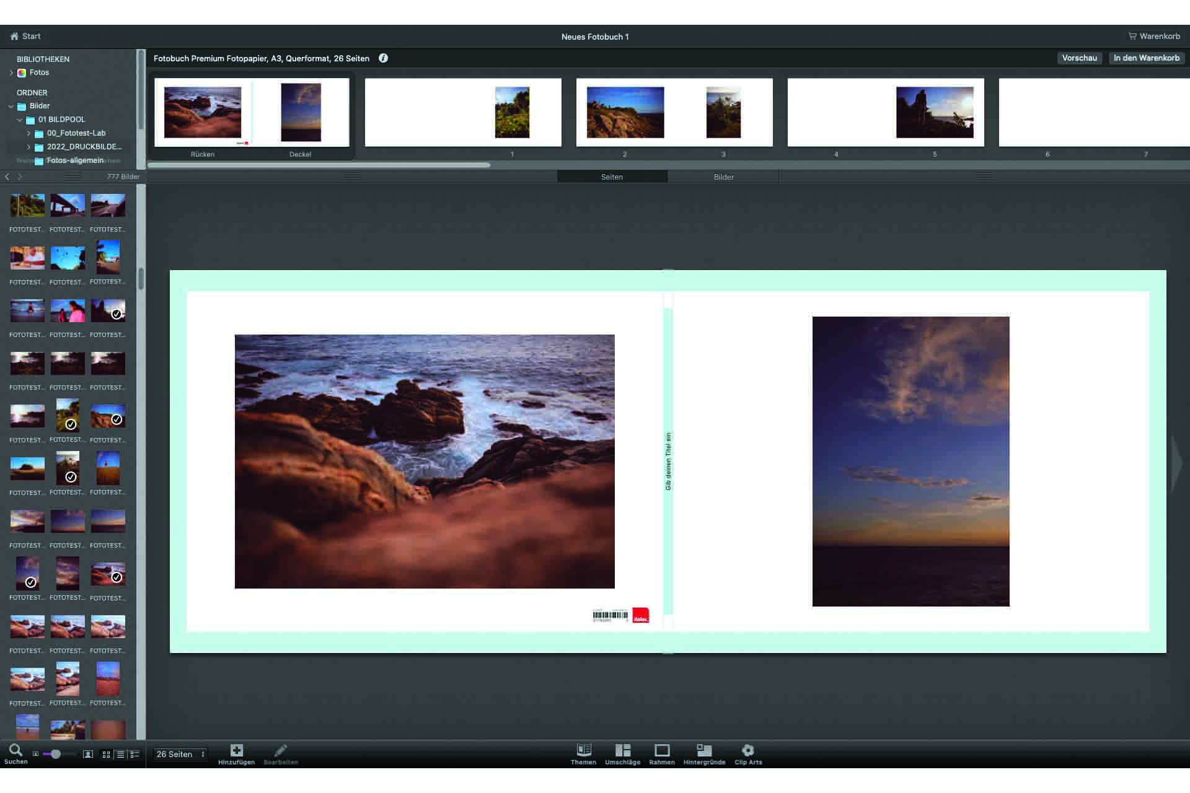Select the balloons blue sky photo thumbnail
Viewport: 1190px width, 793px height.
(68, 258)
